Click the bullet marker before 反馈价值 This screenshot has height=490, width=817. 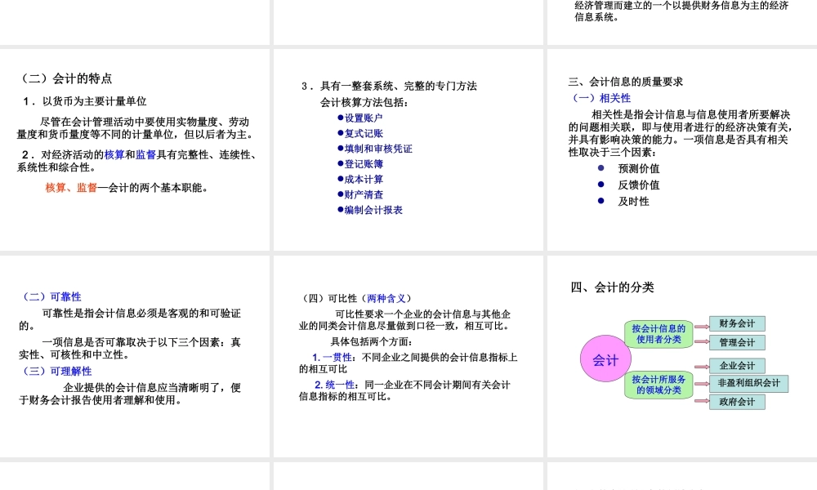pyautogui.click(x=601, y=185)
